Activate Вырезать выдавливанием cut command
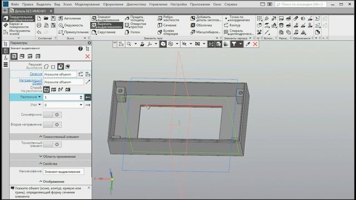The height and width of the screenshot is (200, 356). (x=107, y=26)
